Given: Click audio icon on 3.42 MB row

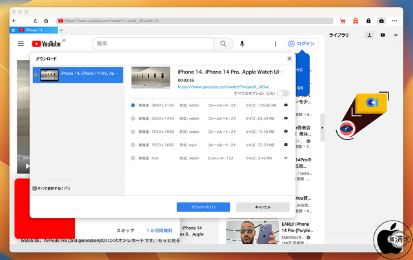Looking at the screenshot, I should point(286,158).
